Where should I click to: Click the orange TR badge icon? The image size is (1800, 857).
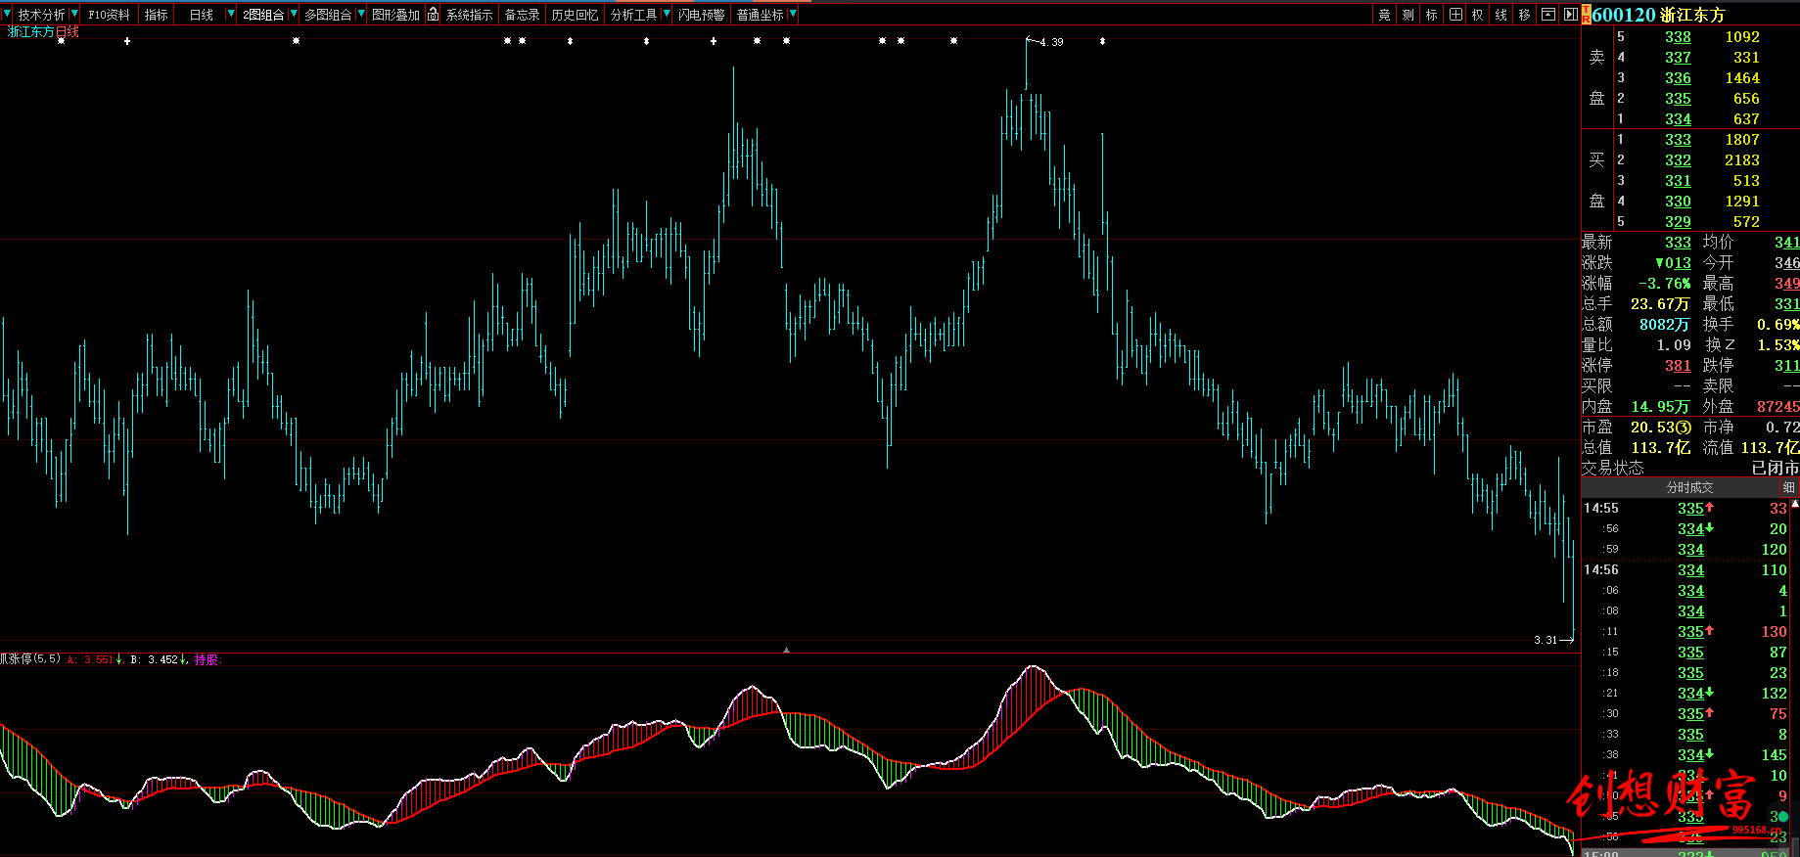coord(1587,15)
